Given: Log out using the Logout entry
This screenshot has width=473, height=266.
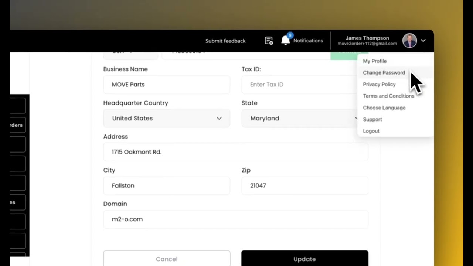Looking at the screenshot, I should pos(371,131).
